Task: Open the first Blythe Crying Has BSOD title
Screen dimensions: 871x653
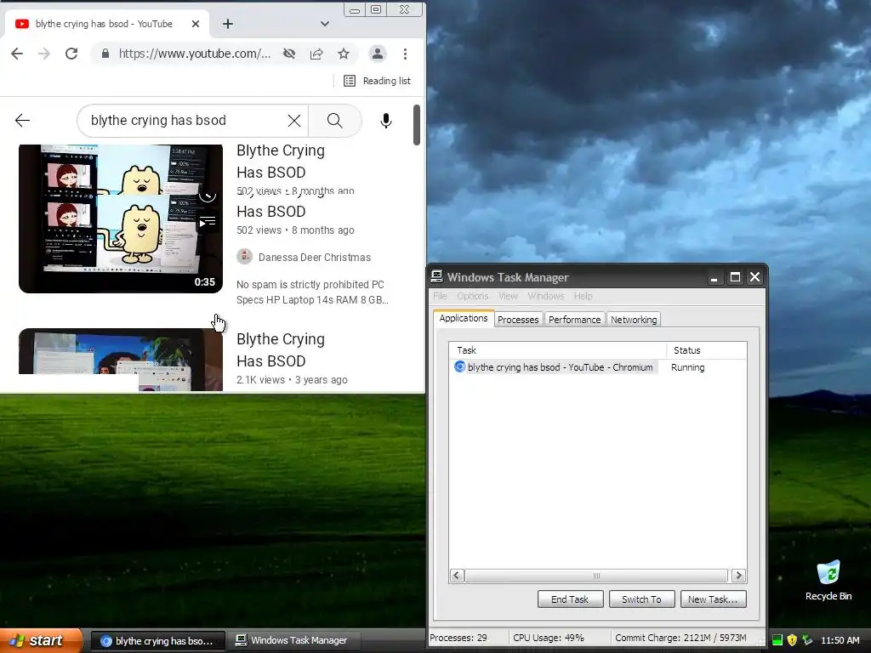Action: 281,161
